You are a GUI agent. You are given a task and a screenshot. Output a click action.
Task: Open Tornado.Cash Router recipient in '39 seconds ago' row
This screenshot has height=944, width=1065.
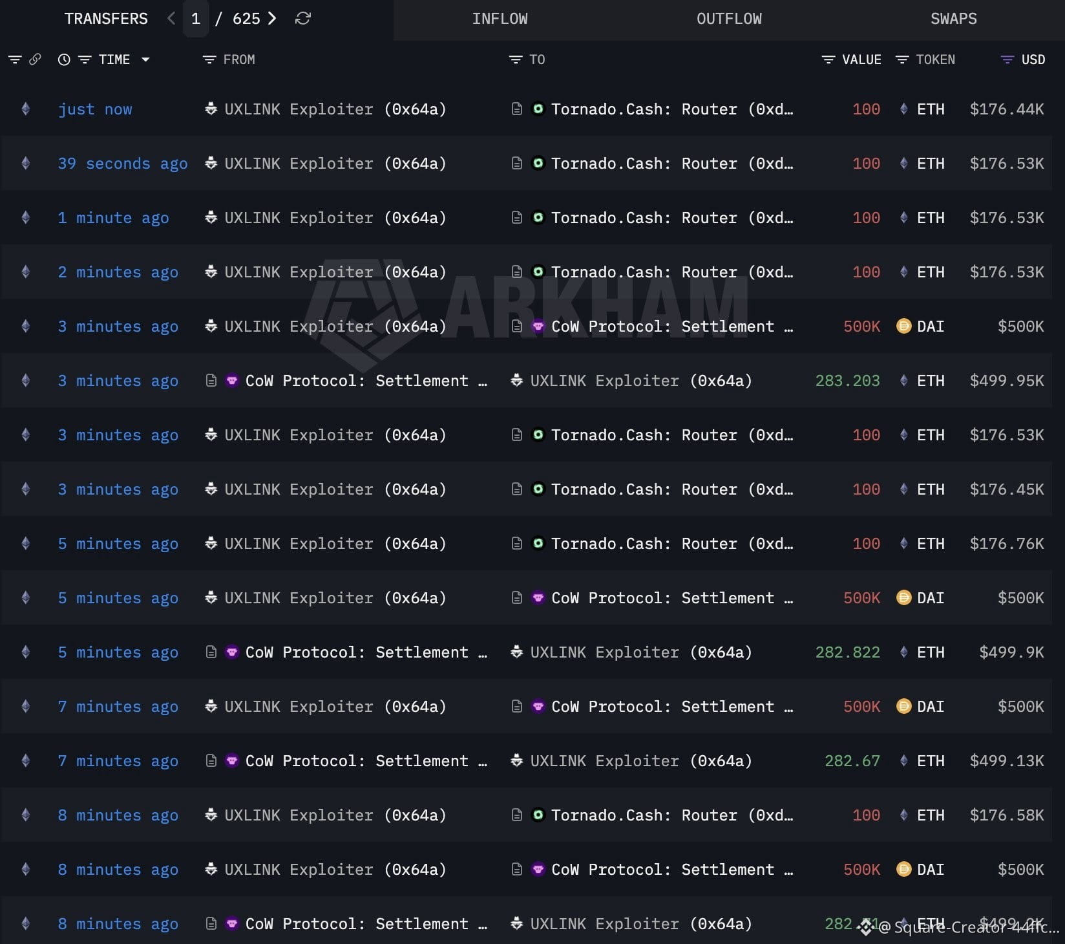pyautogui.click(x=672, y=164)
